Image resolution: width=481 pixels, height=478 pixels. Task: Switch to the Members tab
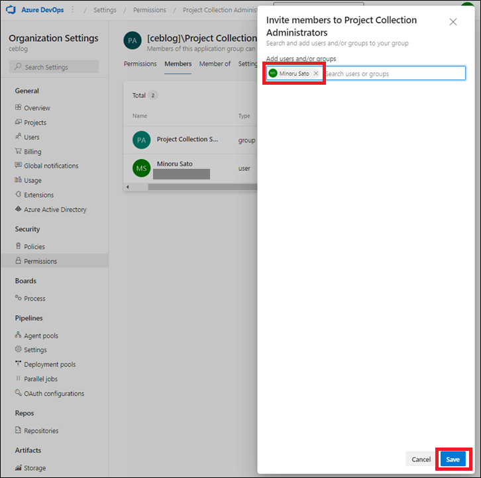click(178, 64)
